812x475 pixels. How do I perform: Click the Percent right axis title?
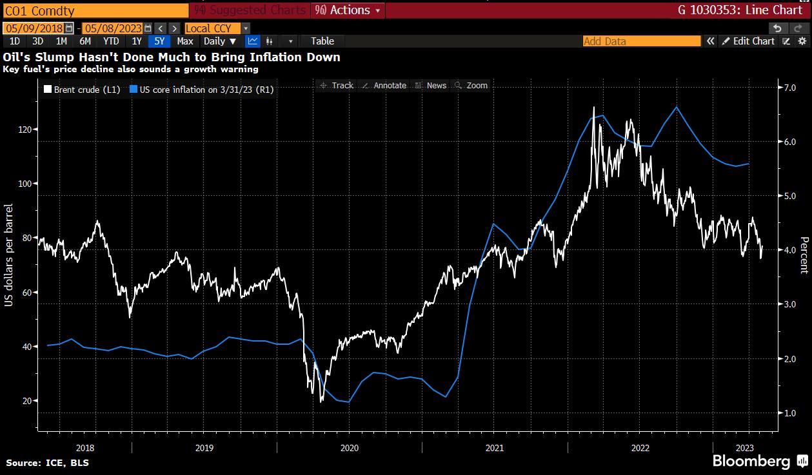pyautogui.click(x=804, y=255)
